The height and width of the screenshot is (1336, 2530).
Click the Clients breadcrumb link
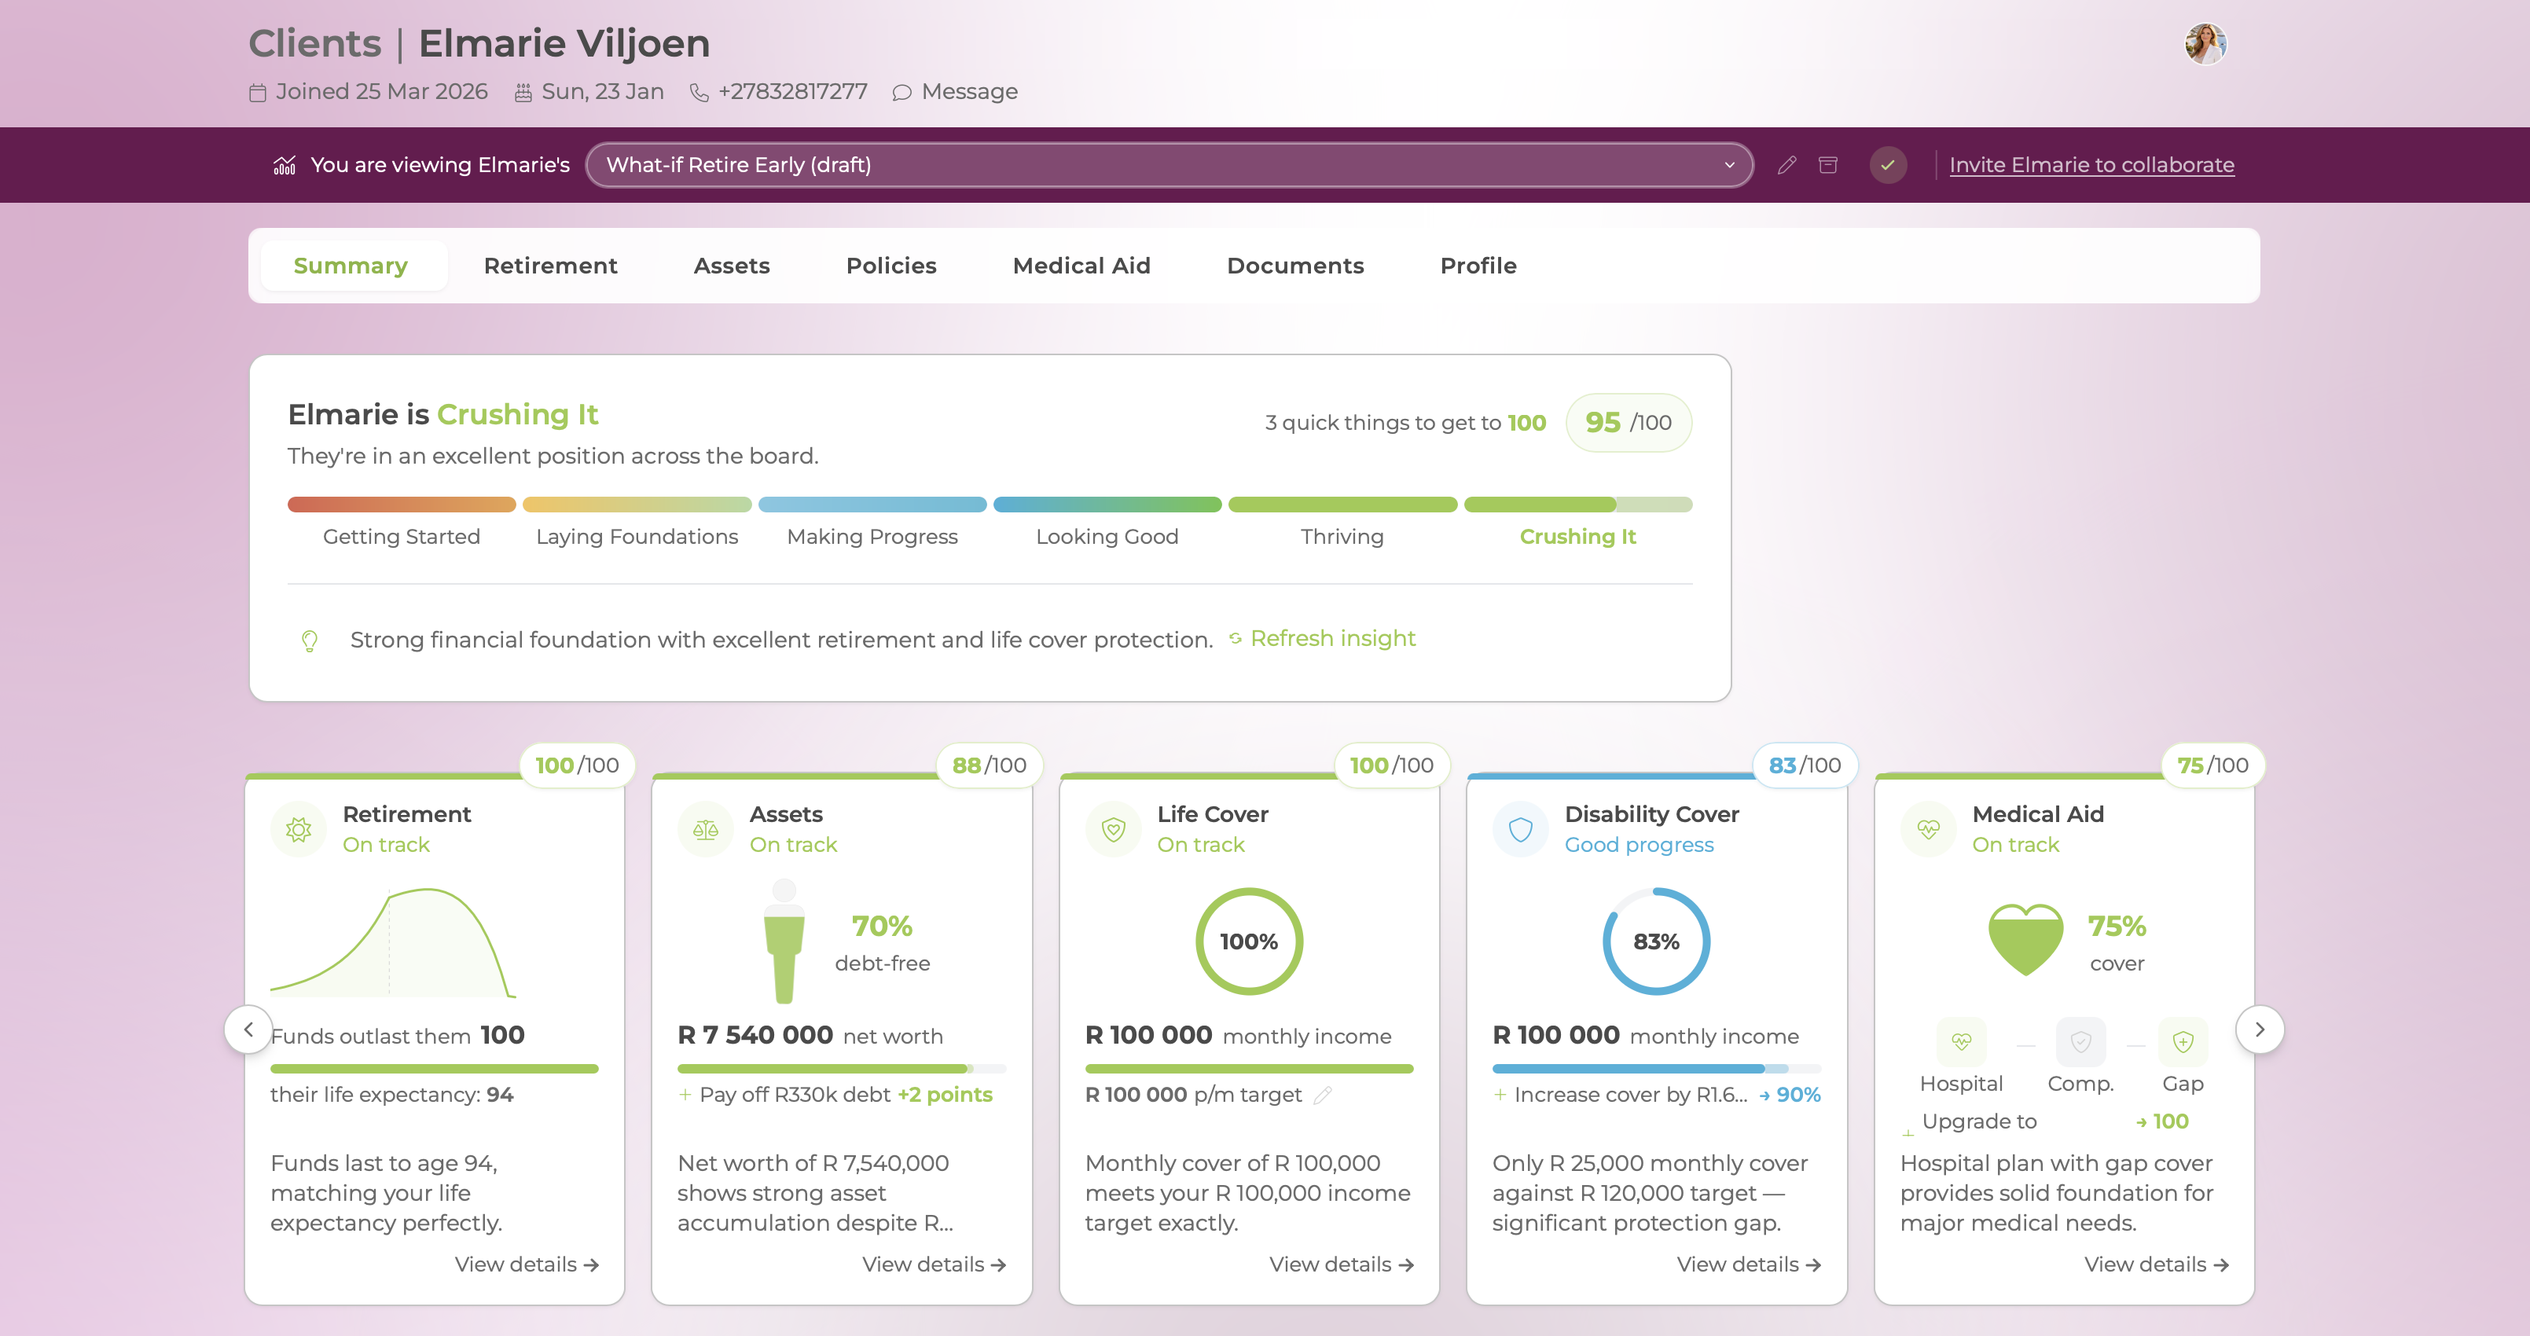tap(314, 43)
